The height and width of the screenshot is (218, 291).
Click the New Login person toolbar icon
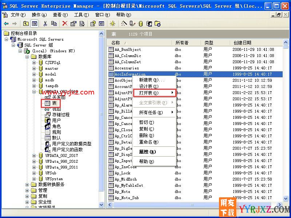tap(149, 24)
